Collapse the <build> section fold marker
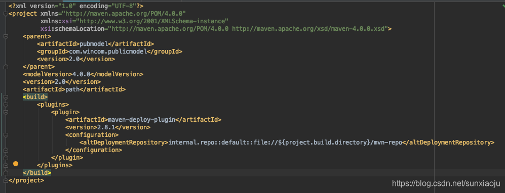The image size is (505, 193). (x=6, y=97)
